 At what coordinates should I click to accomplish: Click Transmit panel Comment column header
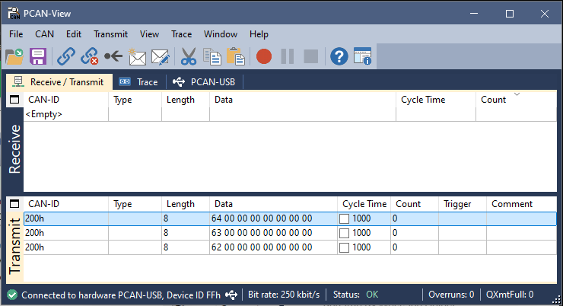coord(522,204)
